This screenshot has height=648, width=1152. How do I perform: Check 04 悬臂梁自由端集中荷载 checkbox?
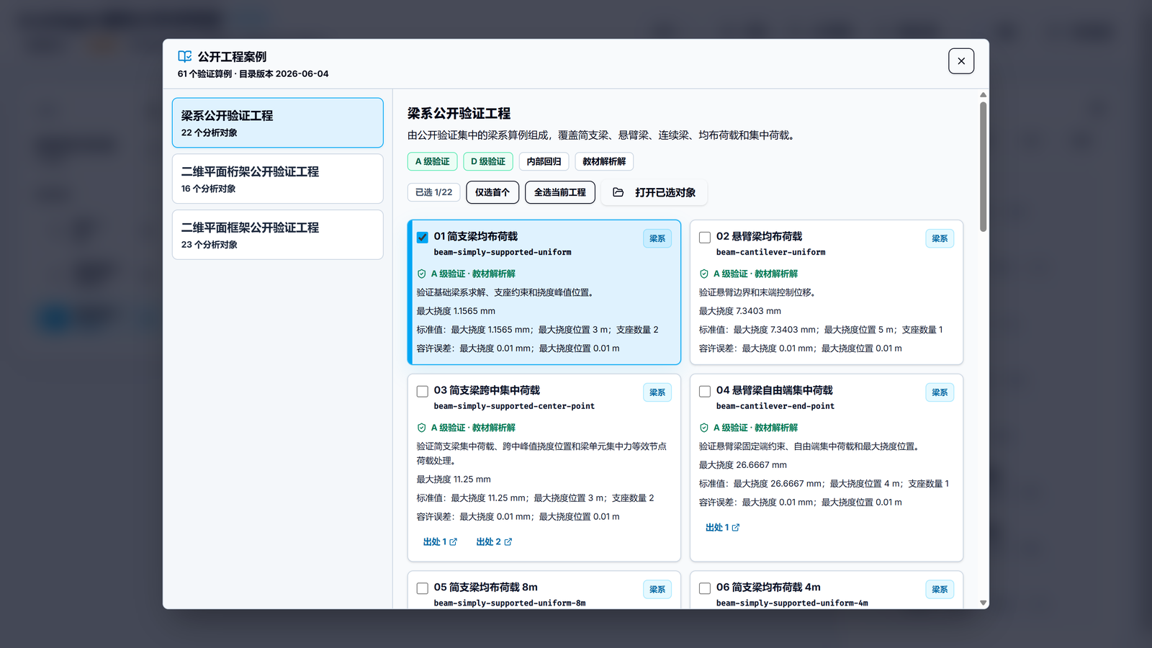[x=705, y=391]
